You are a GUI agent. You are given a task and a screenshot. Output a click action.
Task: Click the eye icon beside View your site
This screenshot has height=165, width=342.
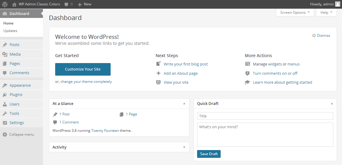(159, 82)
